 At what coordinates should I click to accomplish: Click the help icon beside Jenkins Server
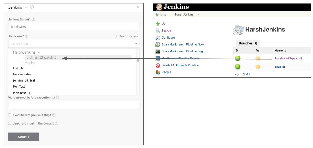pyautogui.click(x=34, y=19)
